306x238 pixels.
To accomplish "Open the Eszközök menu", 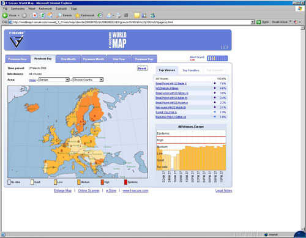I will 61,9.
